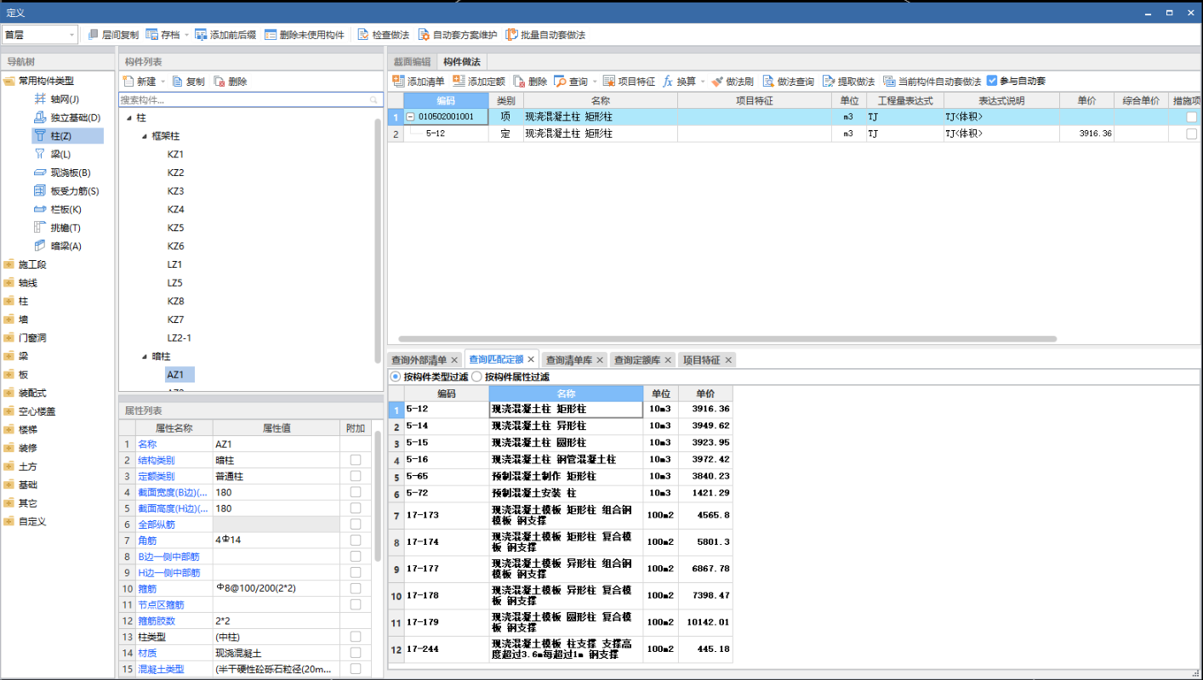
Task: Click 添加定额 button
Action: tap(478, 82)
